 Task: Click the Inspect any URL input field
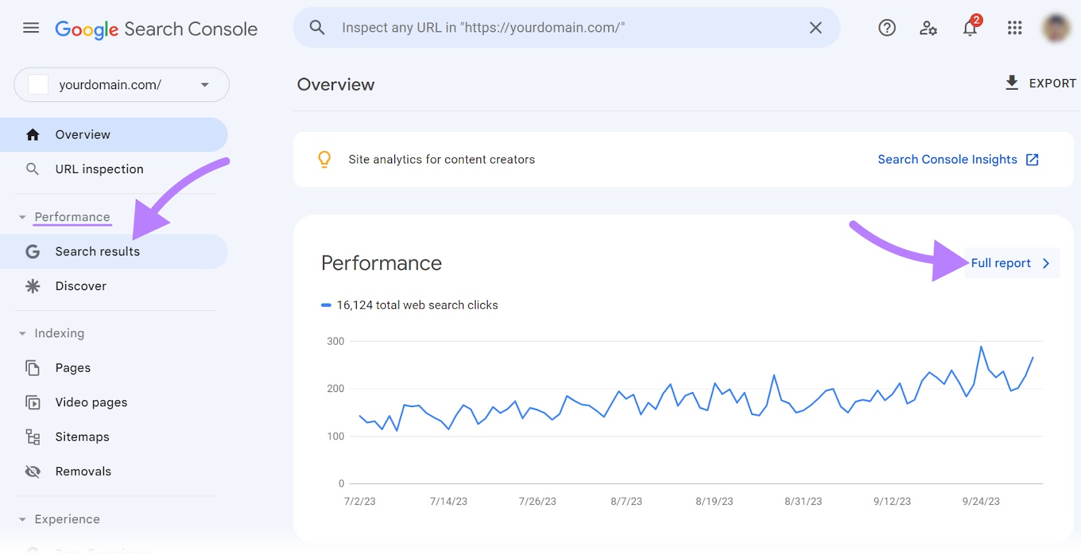[x=566, y=28]
